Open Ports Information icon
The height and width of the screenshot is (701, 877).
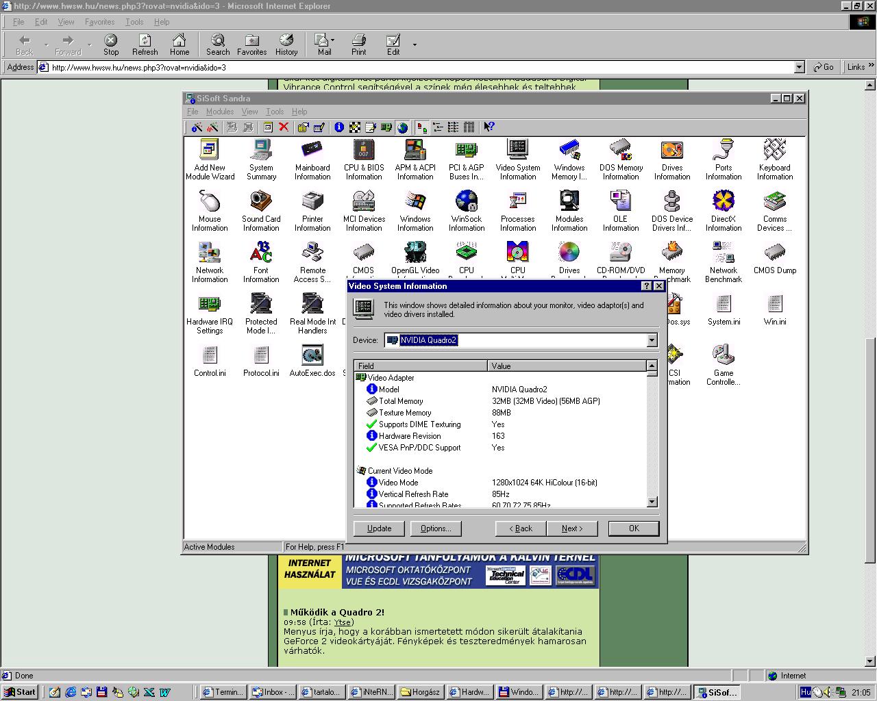724,159
